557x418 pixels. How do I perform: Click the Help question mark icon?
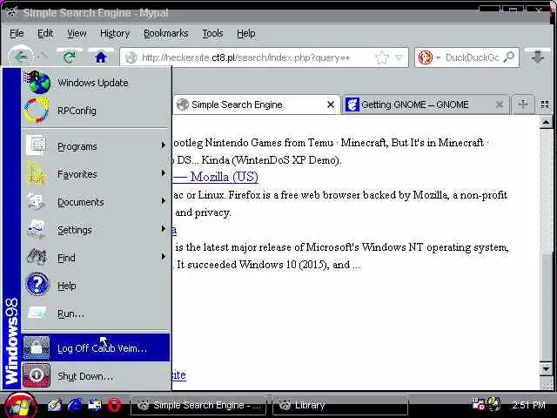click(x=37, y=285)
